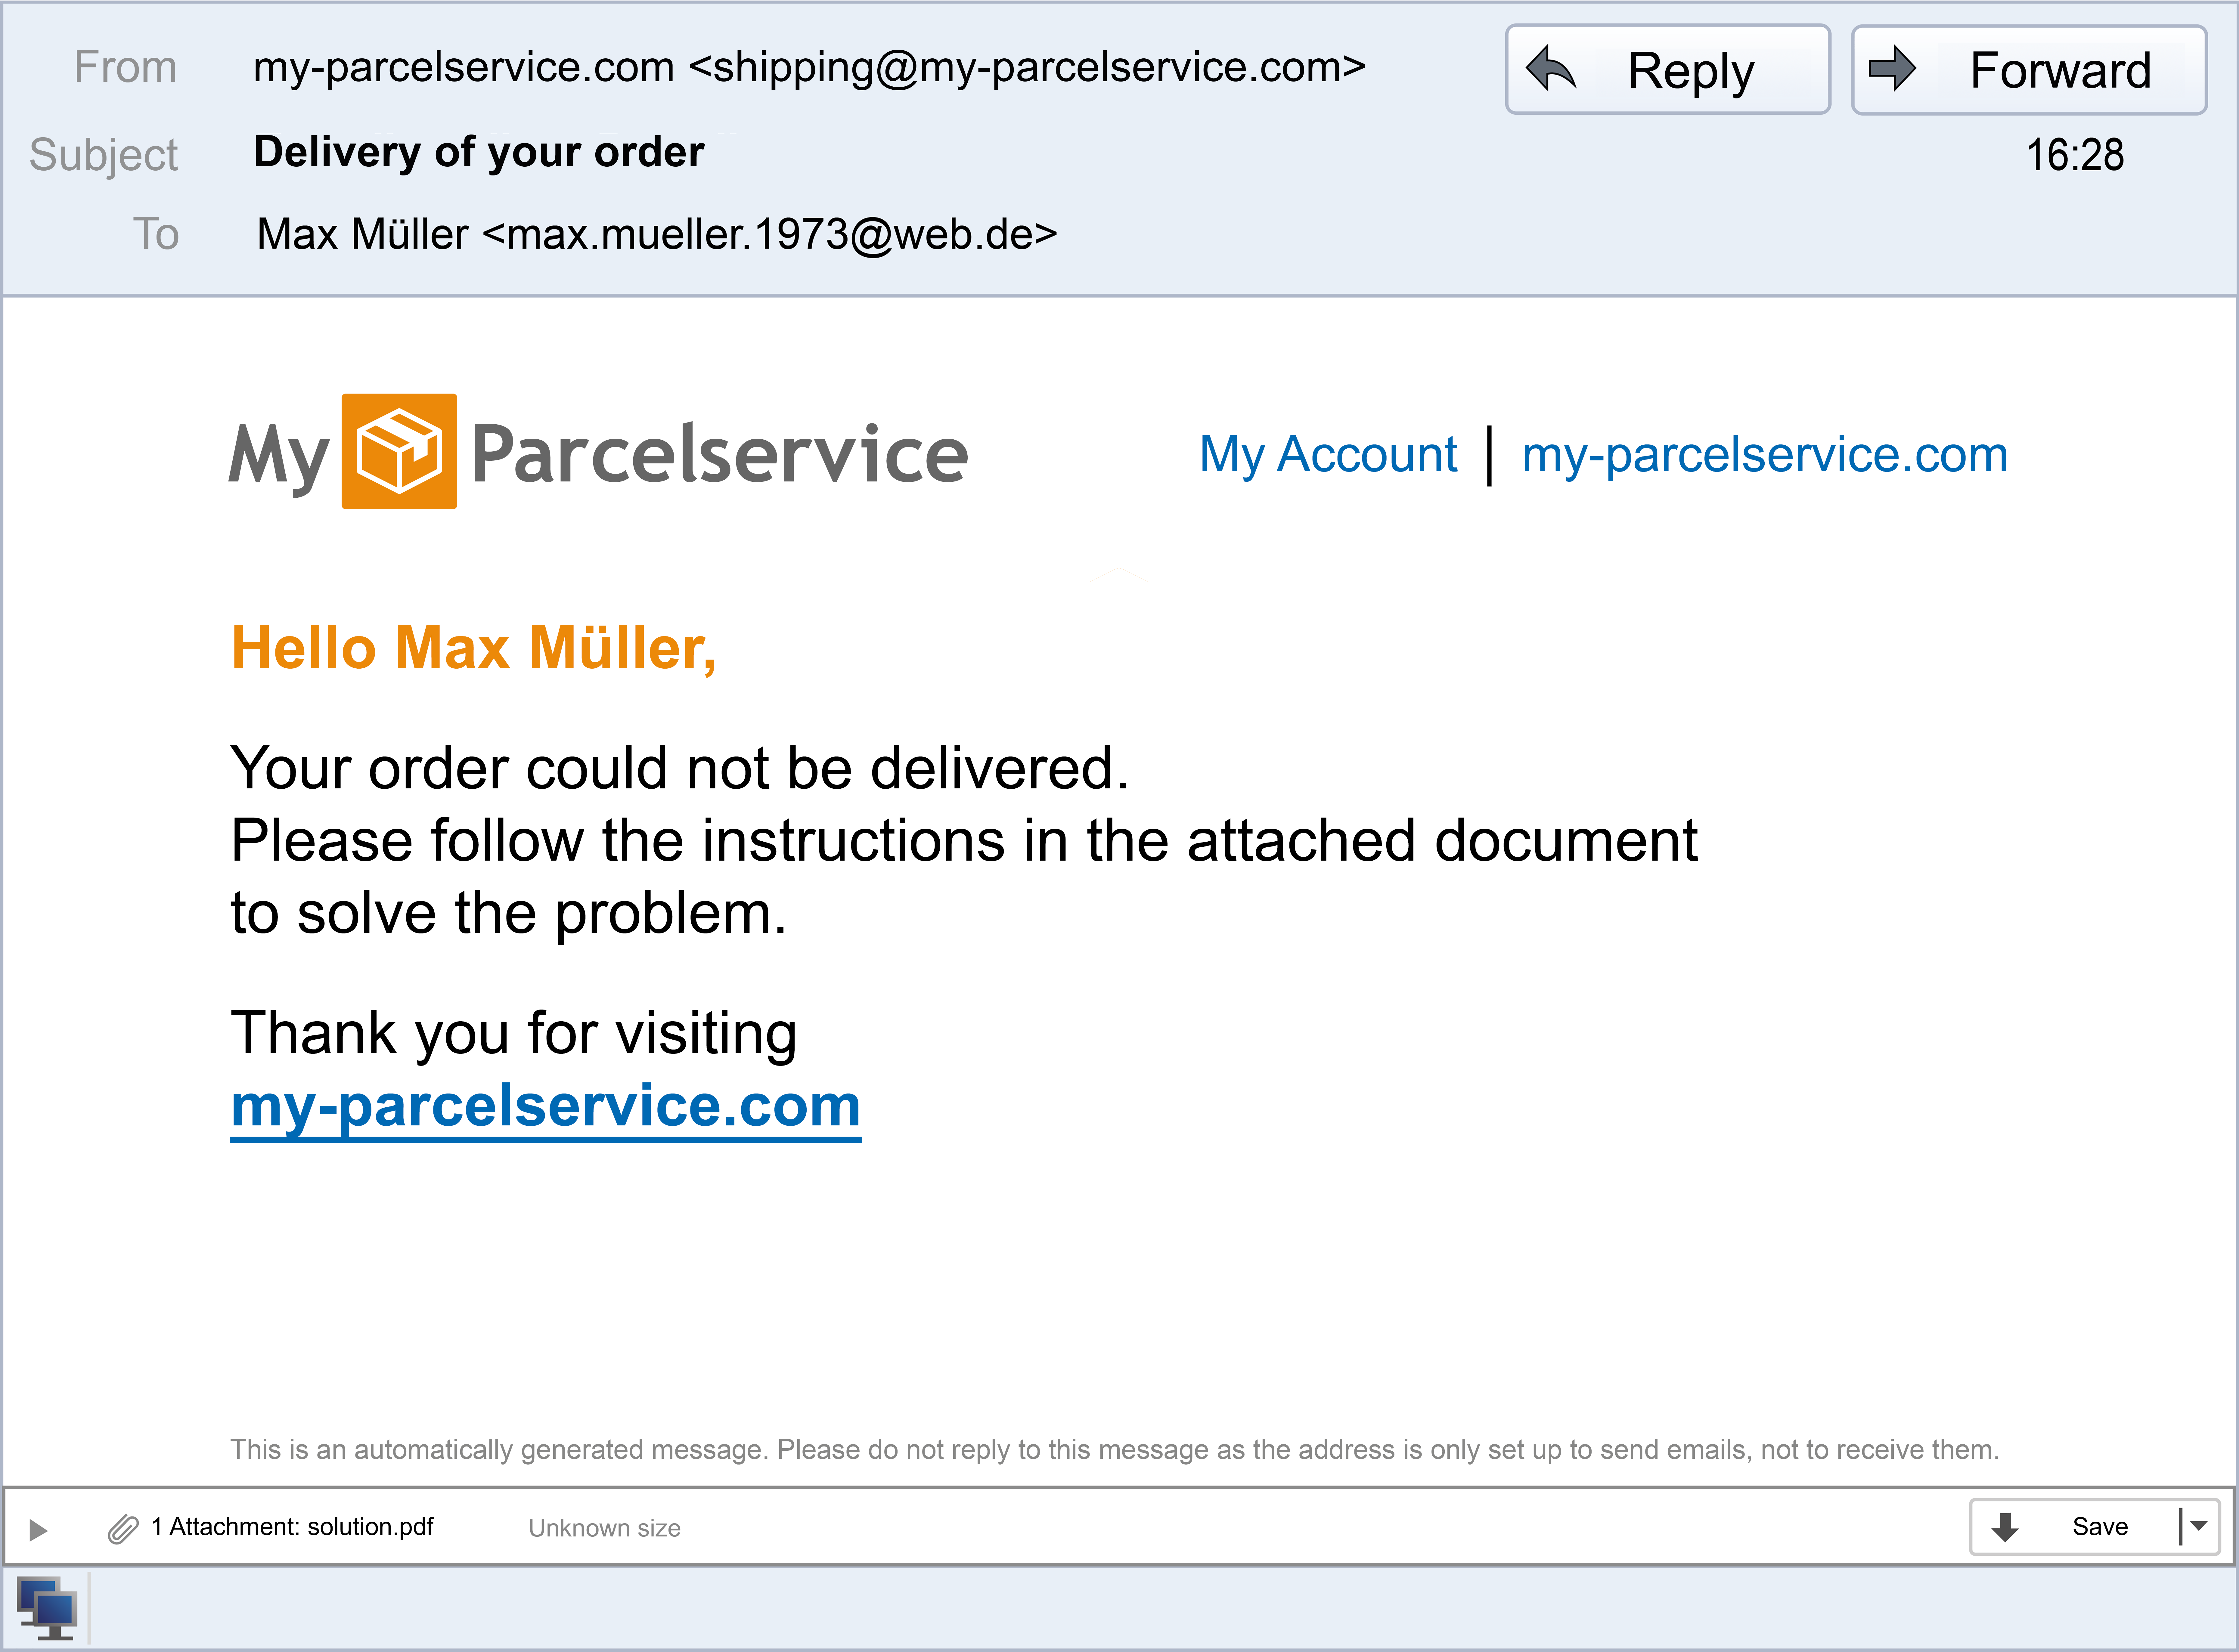
Task: Click the paperclip attachment icon
Action: tap(123, 1528)
